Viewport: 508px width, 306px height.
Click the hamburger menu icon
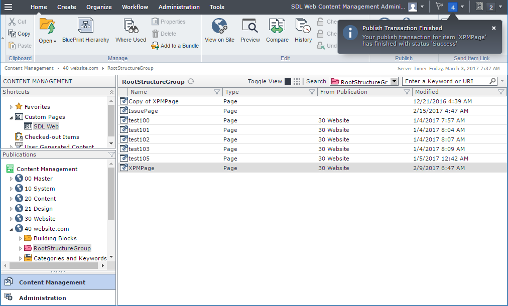[x=9, y=7]
